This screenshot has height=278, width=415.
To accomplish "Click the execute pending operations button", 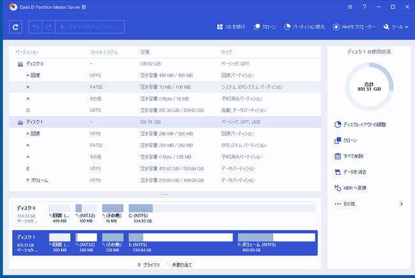I will coord(90,27).
